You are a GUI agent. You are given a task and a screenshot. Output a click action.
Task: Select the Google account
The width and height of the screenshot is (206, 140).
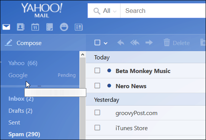click(18, 75)
